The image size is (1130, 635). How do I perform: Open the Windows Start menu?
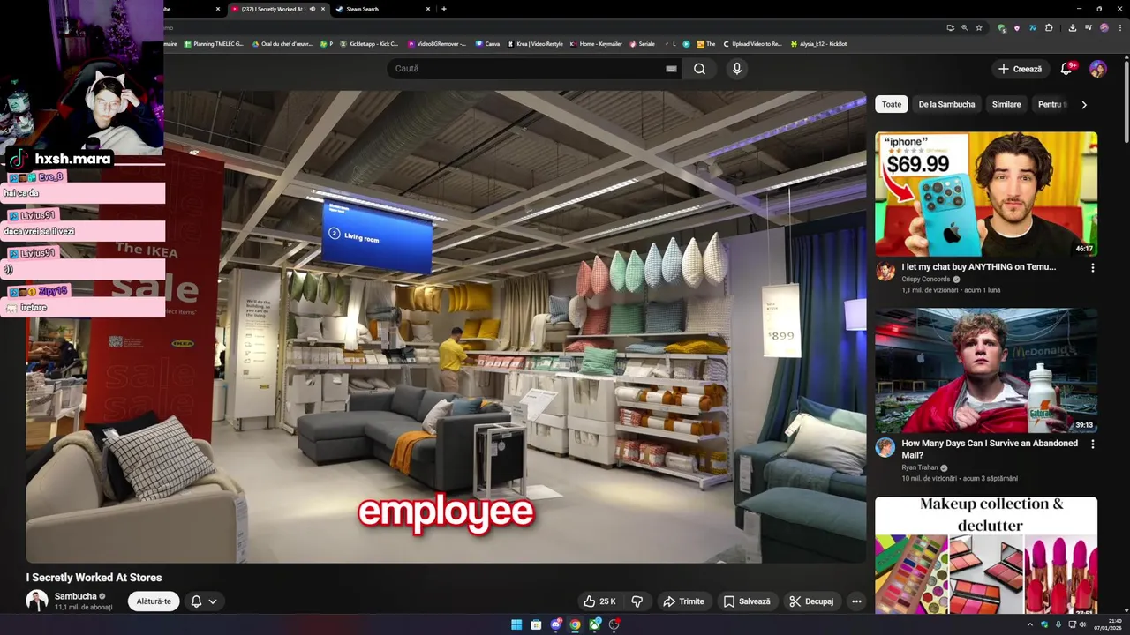click(x=516, y=624)
